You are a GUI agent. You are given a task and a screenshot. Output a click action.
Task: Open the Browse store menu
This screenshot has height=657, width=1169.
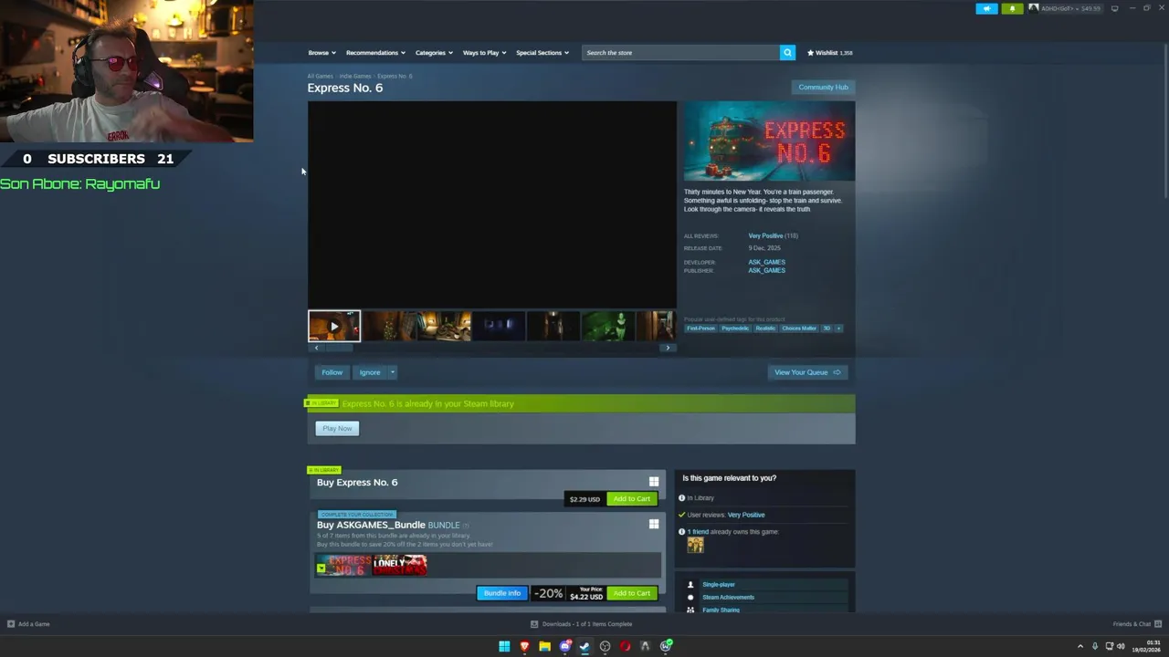point(321,53)
